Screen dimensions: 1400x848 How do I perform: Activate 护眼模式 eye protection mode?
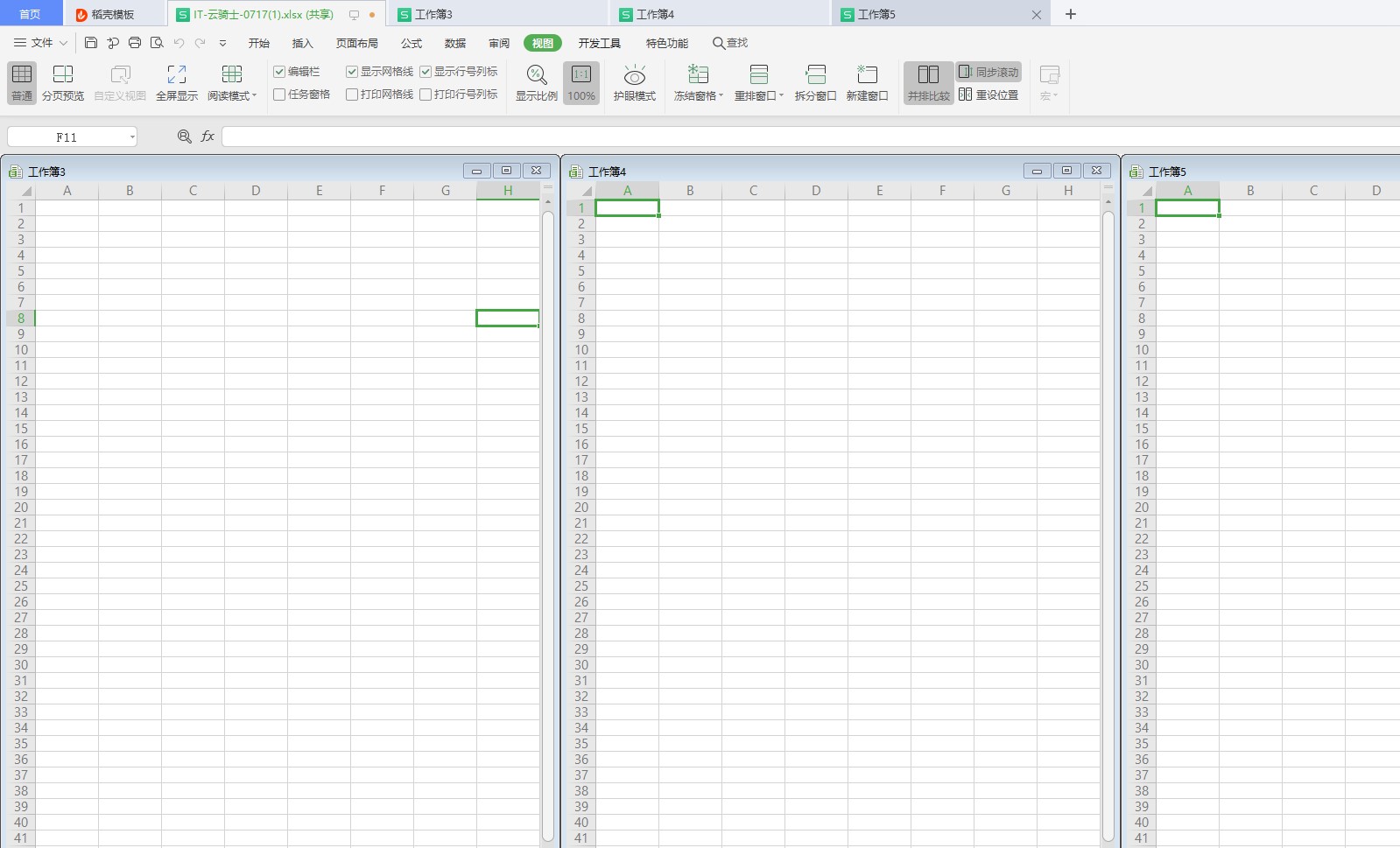tap(634, 83)
